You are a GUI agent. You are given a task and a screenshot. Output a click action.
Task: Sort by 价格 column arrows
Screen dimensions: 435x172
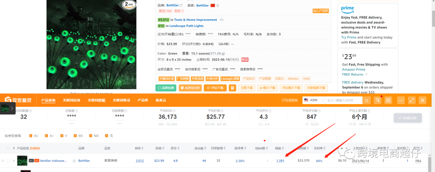[x=163, y=148]
